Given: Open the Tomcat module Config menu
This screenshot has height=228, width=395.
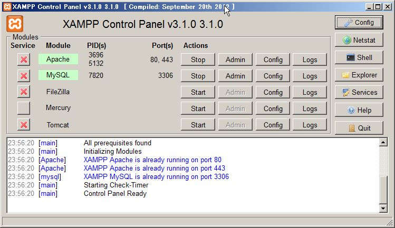Looking at the screenshot, I should (273, 125).
